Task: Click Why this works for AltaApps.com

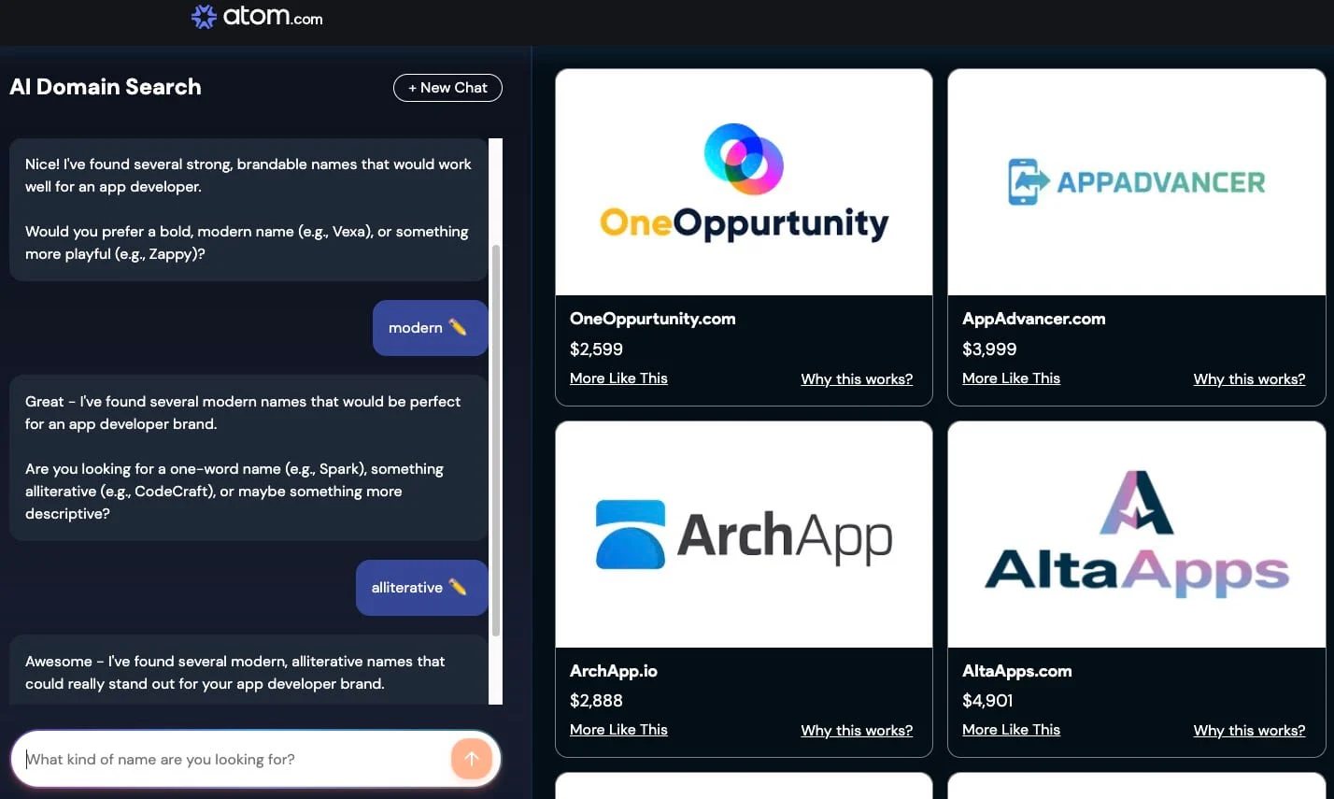Action: [1249, 731]
